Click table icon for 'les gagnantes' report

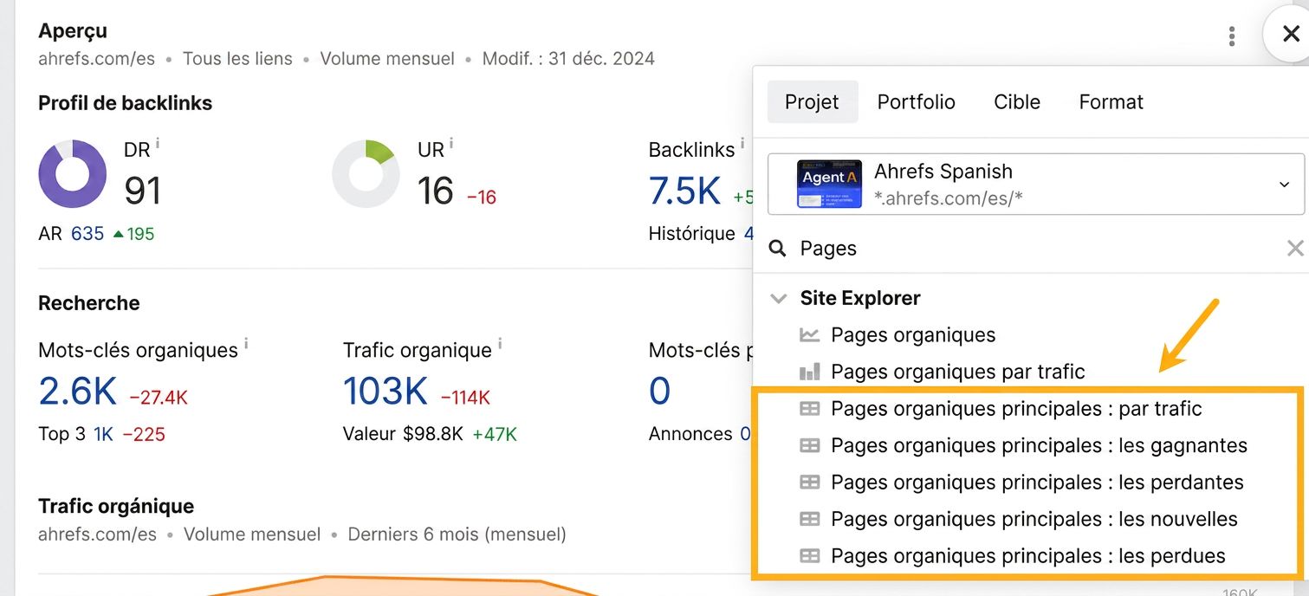click(x=809, y=446)
